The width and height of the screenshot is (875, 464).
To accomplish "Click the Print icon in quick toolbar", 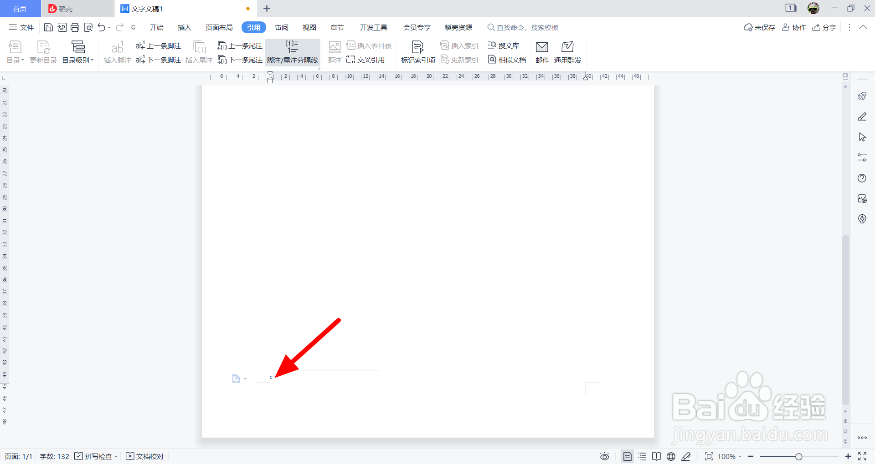I will click(x=75, y=27).
